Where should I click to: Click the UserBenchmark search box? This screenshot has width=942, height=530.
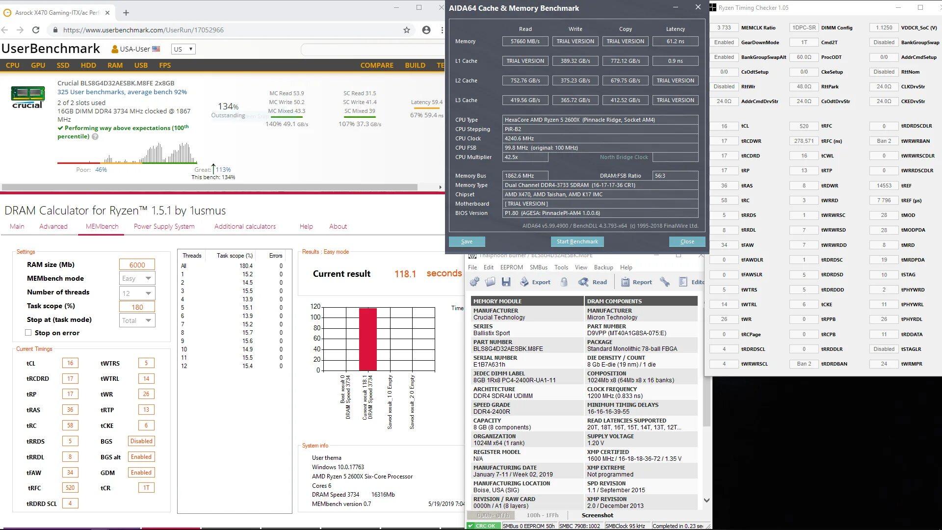point(373,49)
